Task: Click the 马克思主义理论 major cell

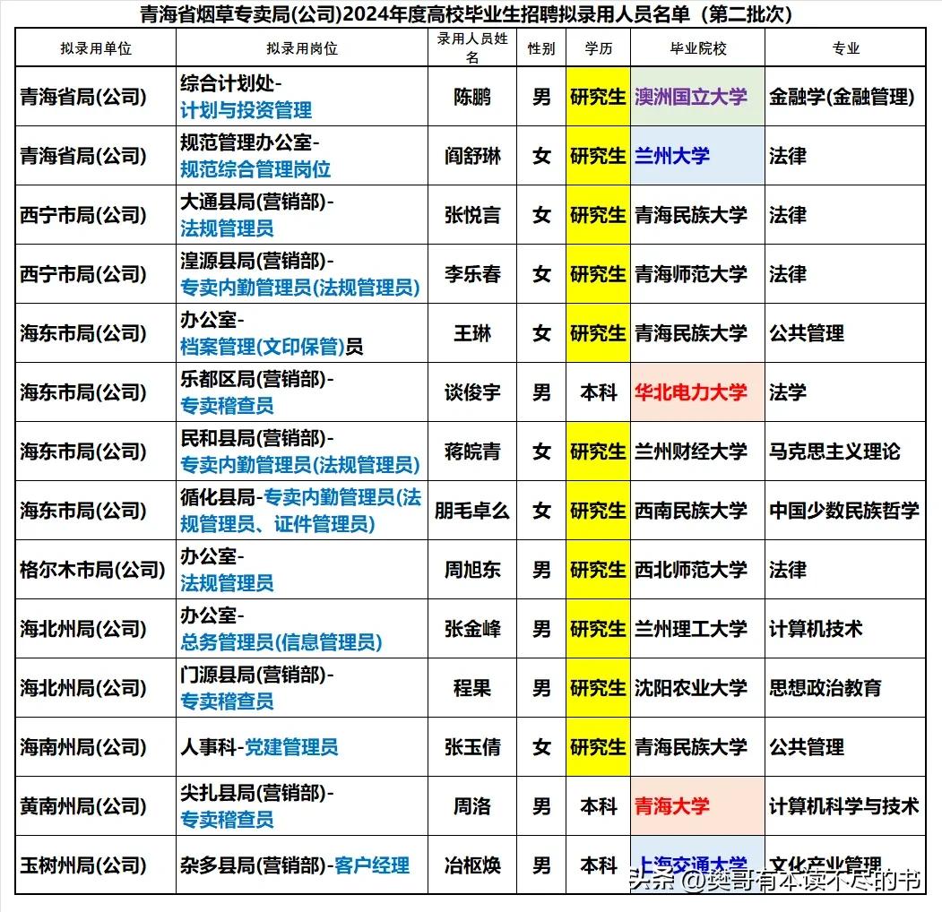Action: pos(844,452)
